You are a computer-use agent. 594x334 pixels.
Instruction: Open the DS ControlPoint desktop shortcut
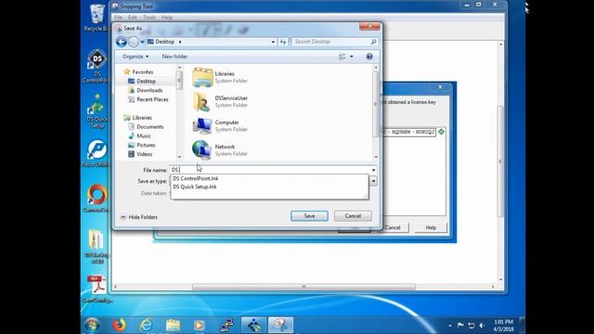(97, 66)
